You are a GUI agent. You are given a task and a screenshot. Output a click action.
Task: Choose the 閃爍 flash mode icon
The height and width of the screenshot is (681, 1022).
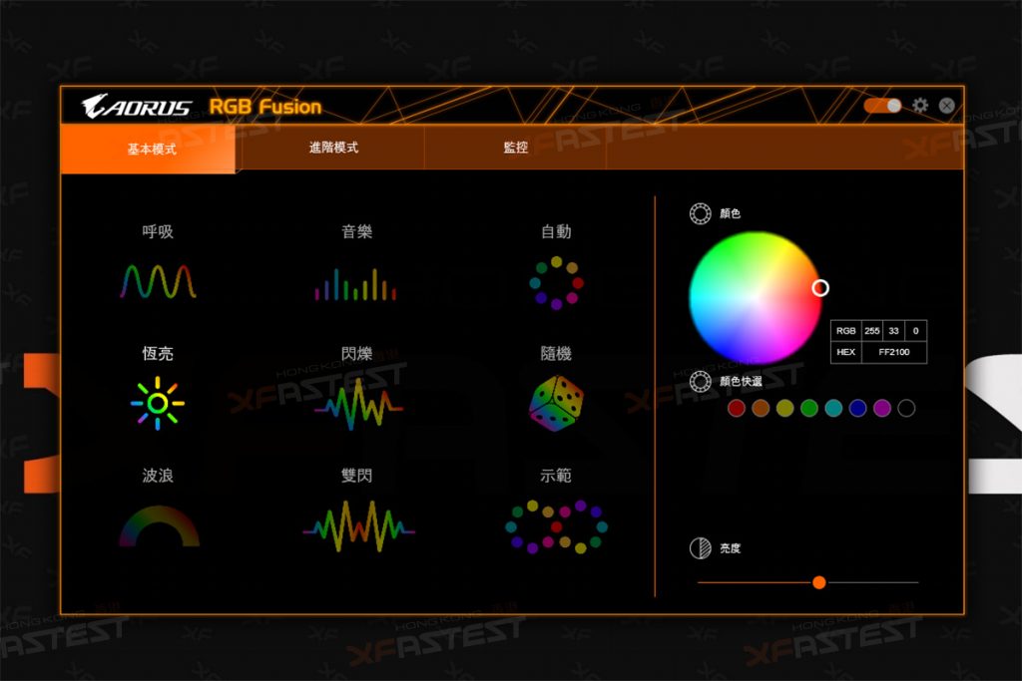358,404
